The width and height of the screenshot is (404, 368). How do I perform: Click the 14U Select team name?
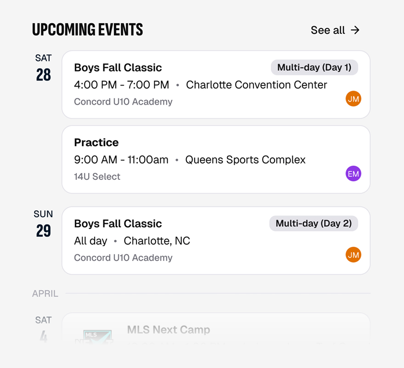click(x=97, y=177)
